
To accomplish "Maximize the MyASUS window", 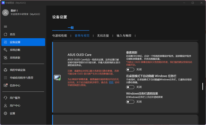I will pos(193,3).
